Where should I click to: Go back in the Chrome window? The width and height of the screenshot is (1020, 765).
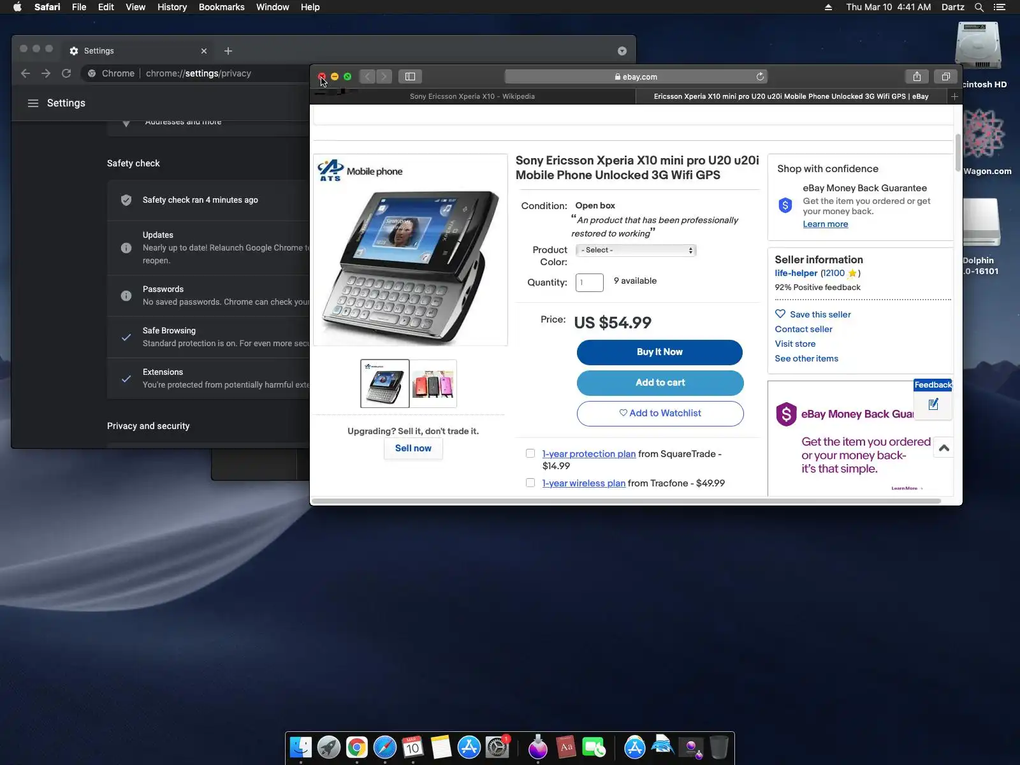click(25, 73)
